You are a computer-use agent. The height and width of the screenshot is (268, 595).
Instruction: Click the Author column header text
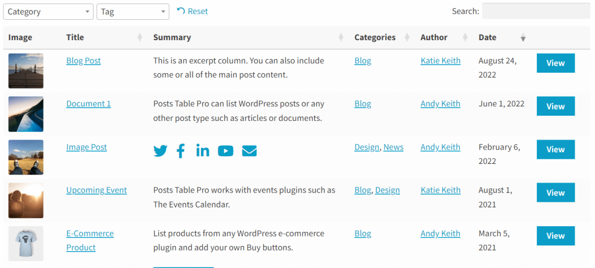click(x=433, y=37)
